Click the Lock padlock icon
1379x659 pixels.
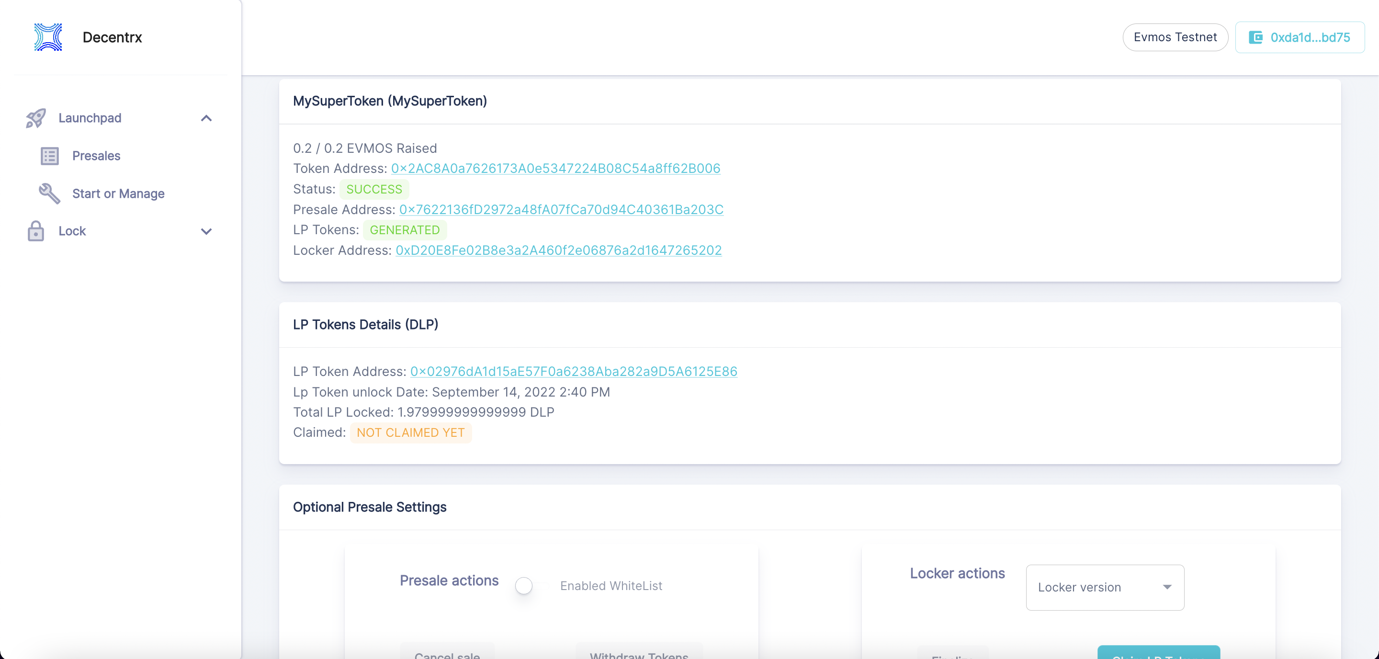click(36, 231)
